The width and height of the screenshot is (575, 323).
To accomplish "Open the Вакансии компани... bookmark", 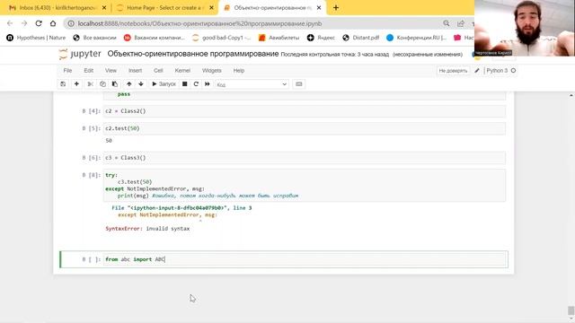I will tap(155, 38).
